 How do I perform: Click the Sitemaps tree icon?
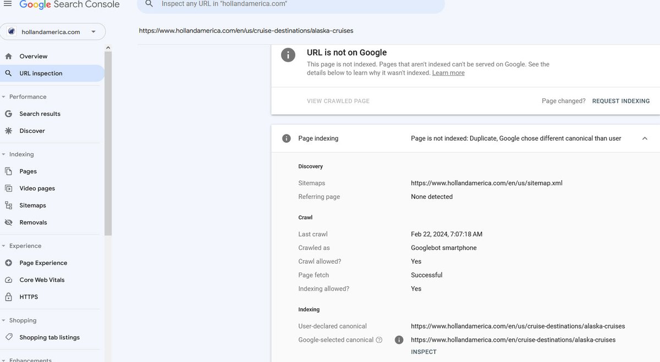tap(8, 205)
